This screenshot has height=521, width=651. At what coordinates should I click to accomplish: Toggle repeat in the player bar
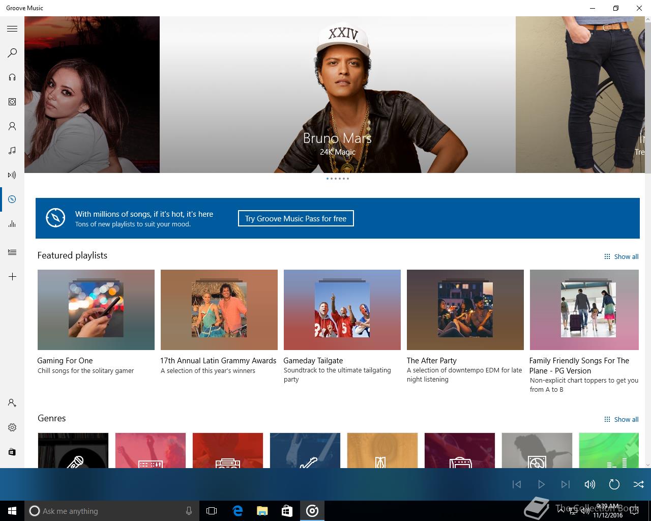(x=614, y=484)
